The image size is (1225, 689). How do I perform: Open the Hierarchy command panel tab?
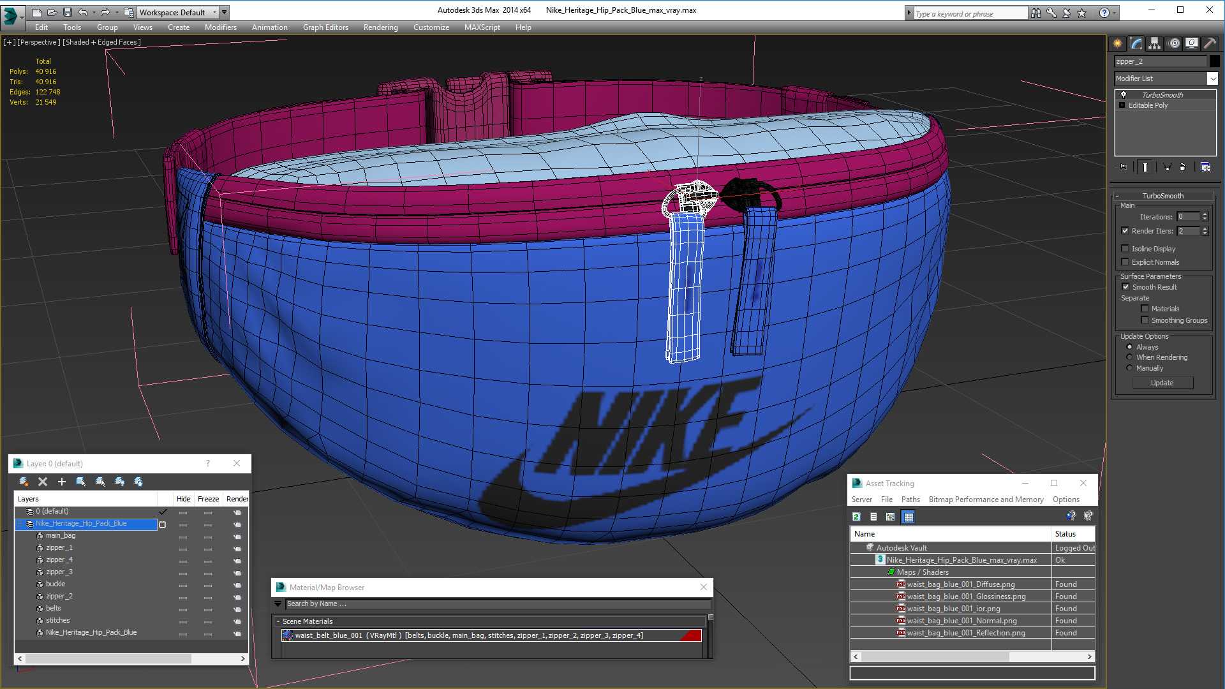pos(1154,43)
